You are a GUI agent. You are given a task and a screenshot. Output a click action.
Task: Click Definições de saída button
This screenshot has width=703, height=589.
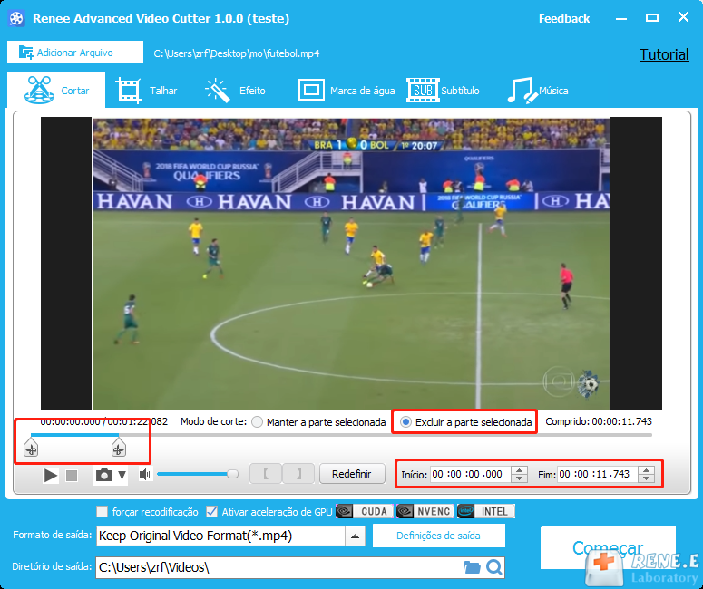pos(438,536)
